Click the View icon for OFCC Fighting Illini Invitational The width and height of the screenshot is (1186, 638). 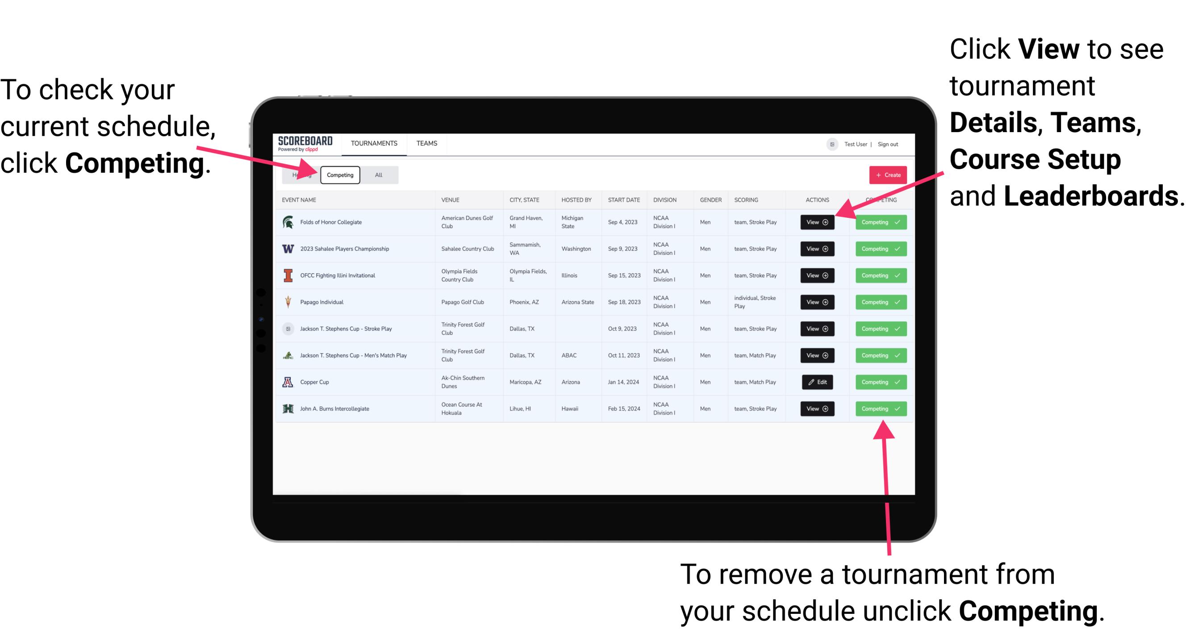coord(816,276)
